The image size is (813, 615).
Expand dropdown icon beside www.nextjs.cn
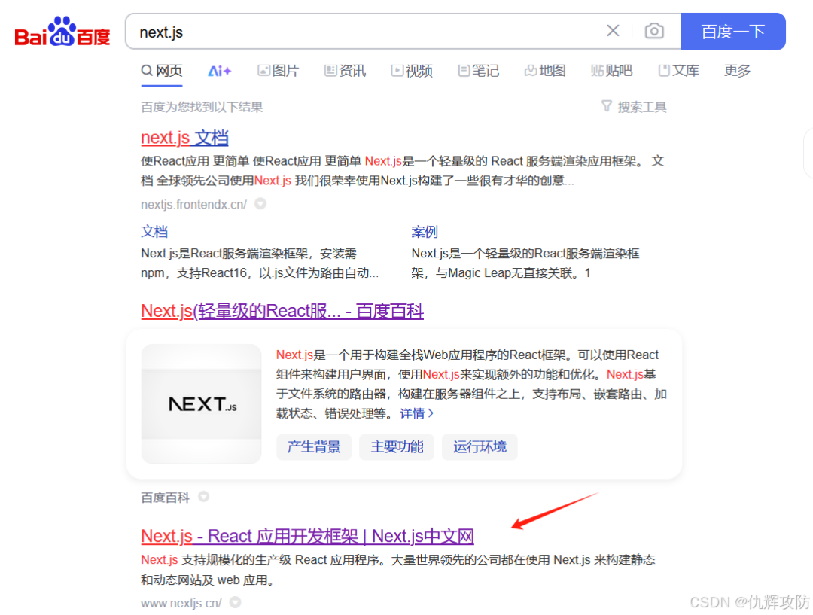click(236, 602)
